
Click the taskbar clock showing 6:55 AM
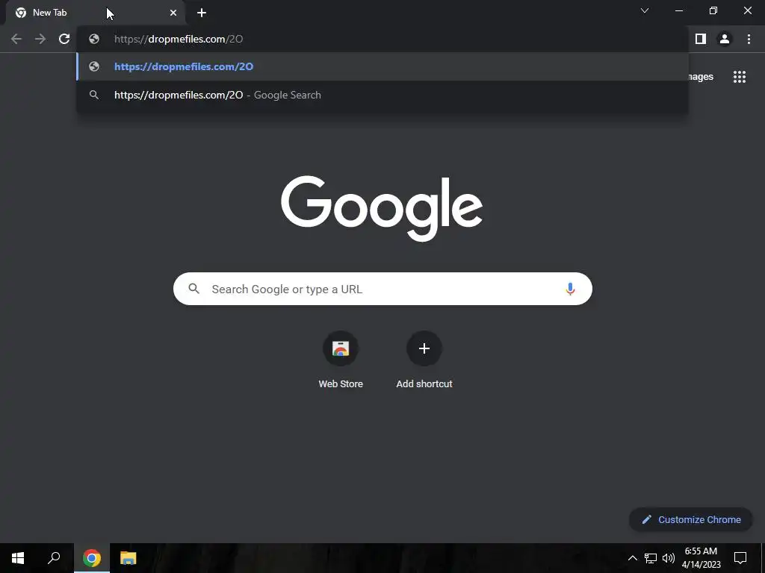coord(701,558)
